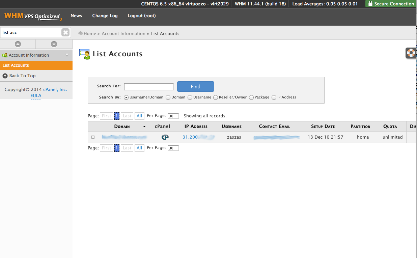Choose the IP Address radio option
This screenshot has height=258, width=417.
click(274, 97)
